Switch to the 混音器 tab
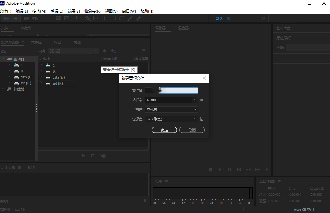 point(183,28)
